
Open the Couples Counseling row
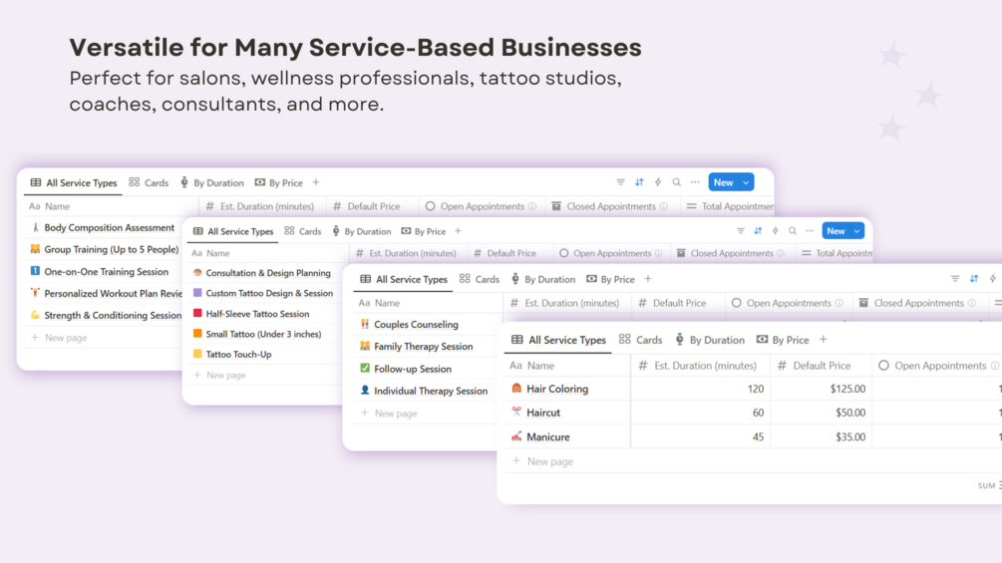(416, 324)
